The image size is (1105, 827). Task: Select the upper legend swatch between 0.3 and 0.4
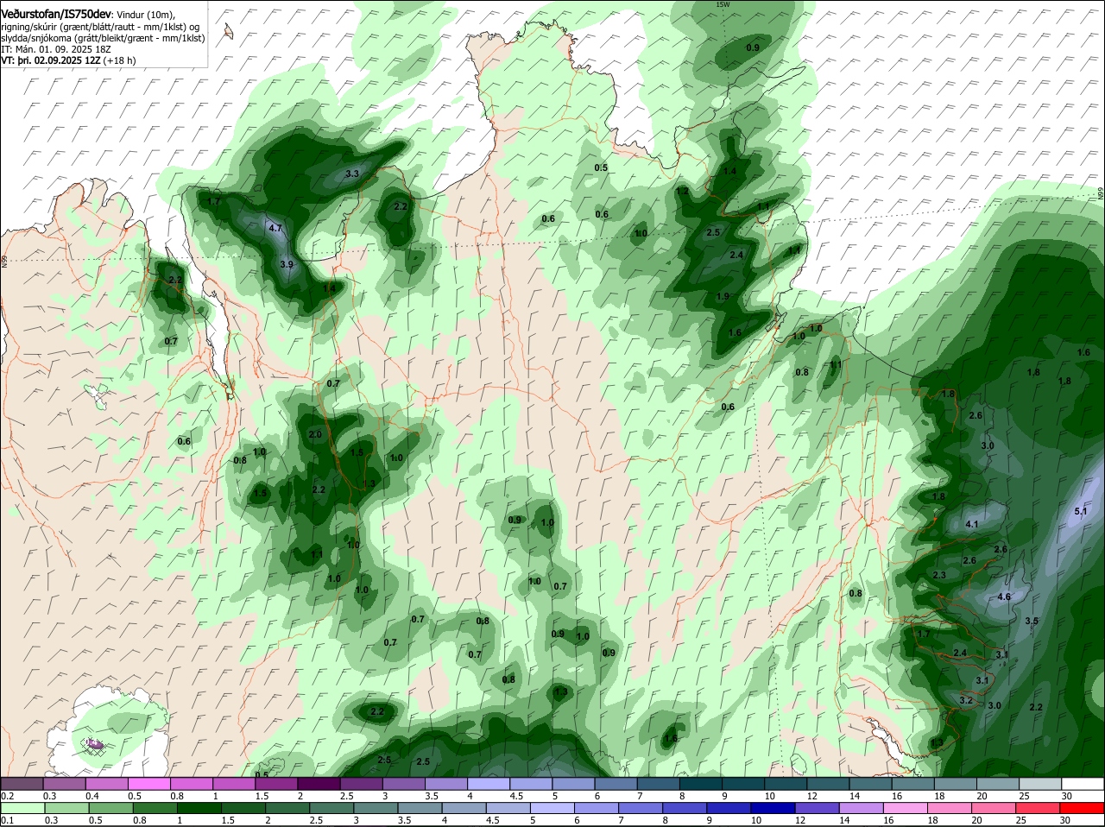(65, 784)
